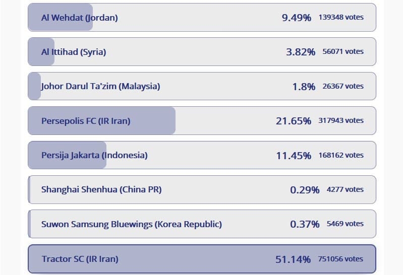Click the 751056 votes total

tap(340, 259)
